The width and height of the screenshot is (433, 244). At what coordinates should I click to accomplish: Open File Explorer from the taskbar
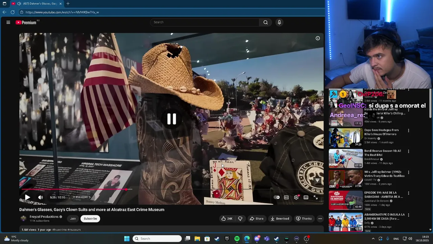point(197,239)
